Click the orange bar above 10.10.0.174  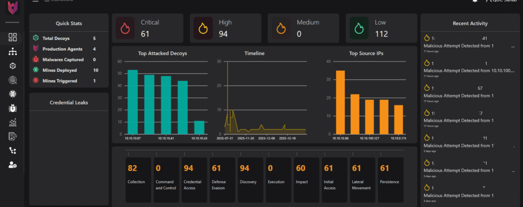(x=398, y=119)
